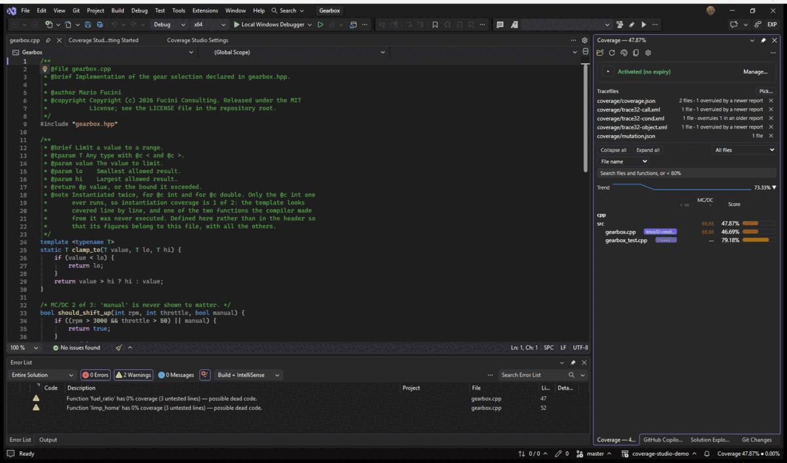Click the Pick... tracefiles button
This screenshot has height=463, width=787.
[765, 91]
